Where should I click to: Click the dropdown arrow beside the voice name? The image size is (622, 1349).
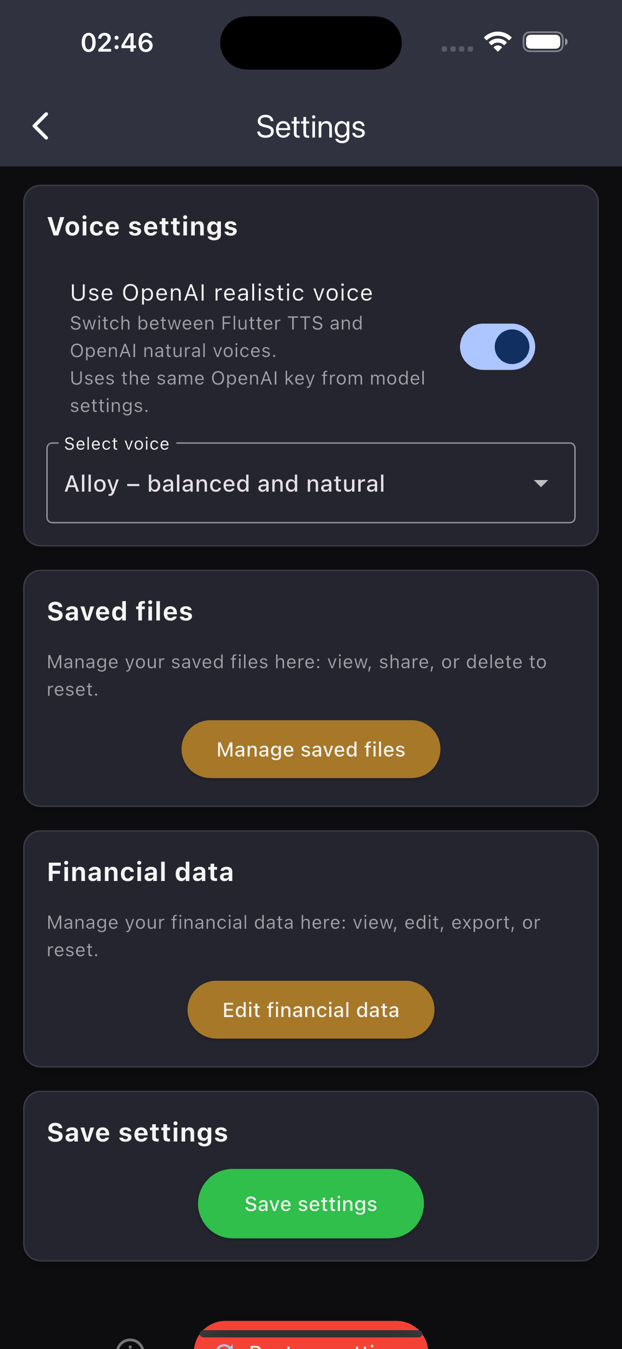542,483
